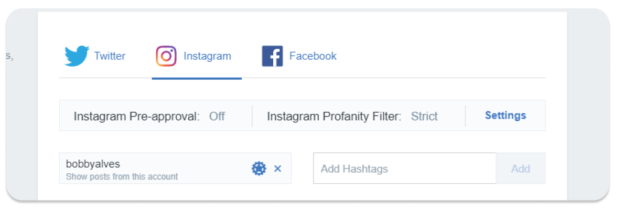This screenshot has height=221, width=624.
Task: Open the Settings link in the filter bar
Action: pyautogui.click(x=505, y=115)
